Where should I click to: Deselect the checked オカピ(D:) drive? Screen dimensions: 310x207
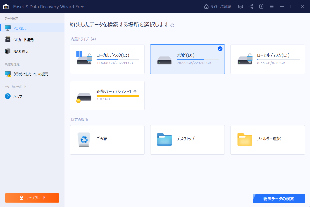[220, 49]
